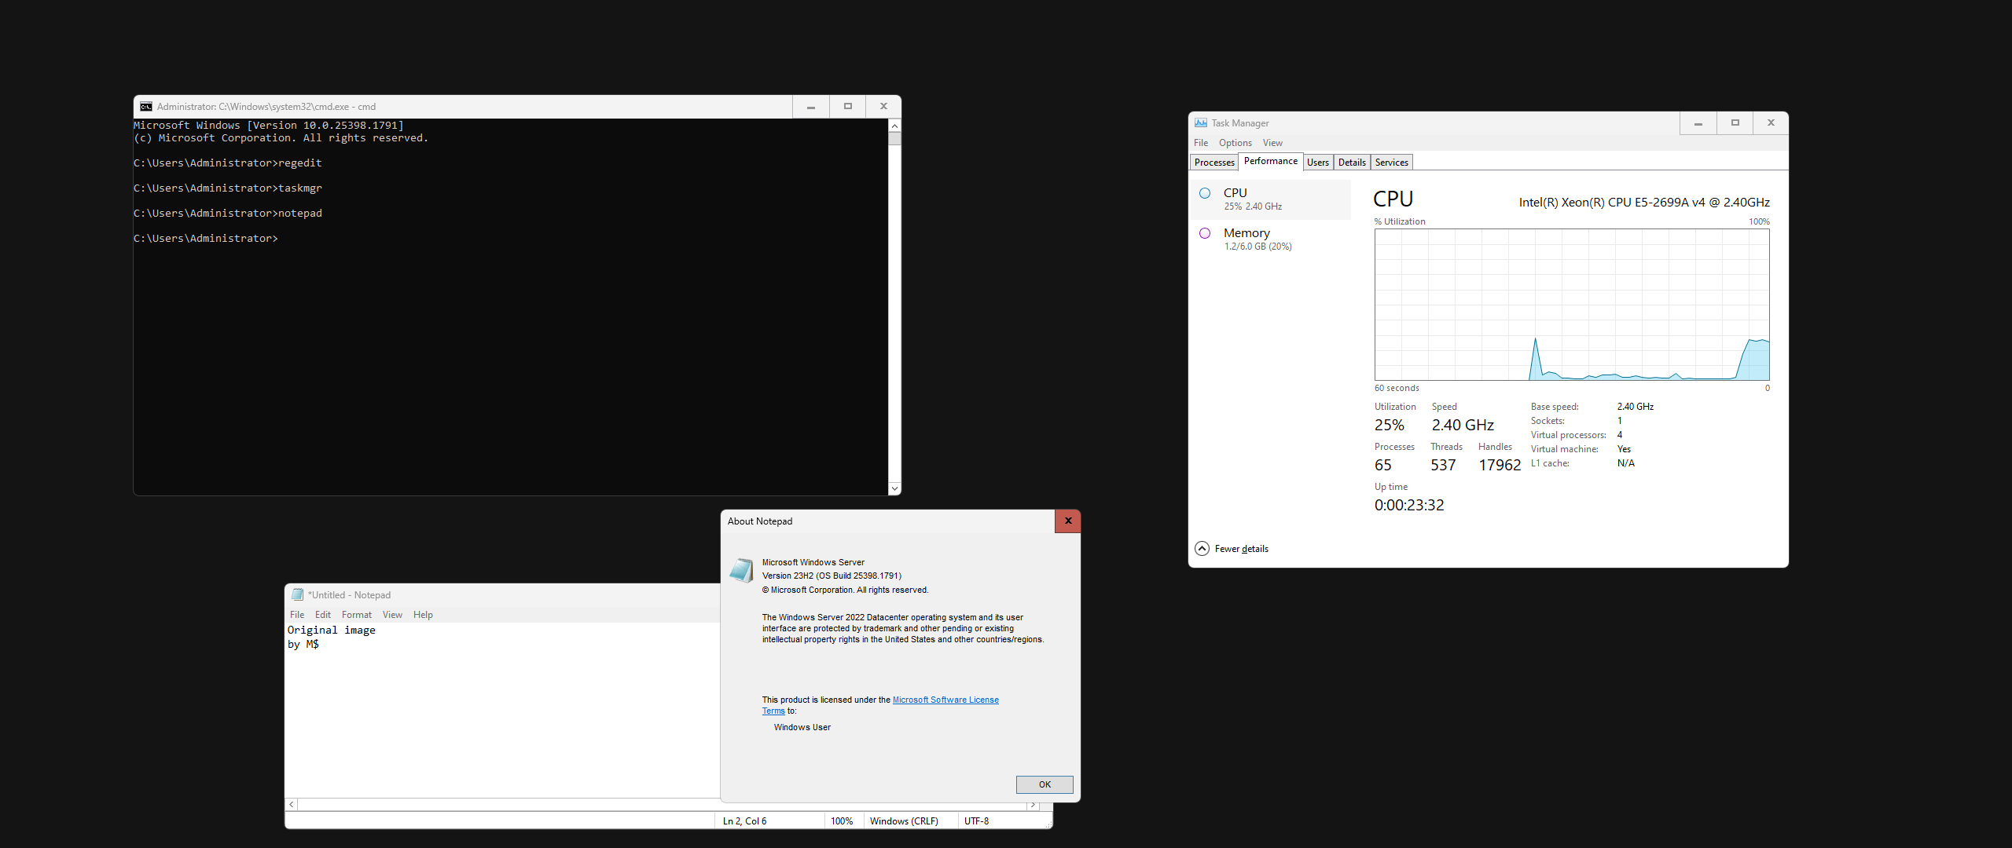Switch to the Services tab
This screenshot has height=848, width=2012.
1392,163
